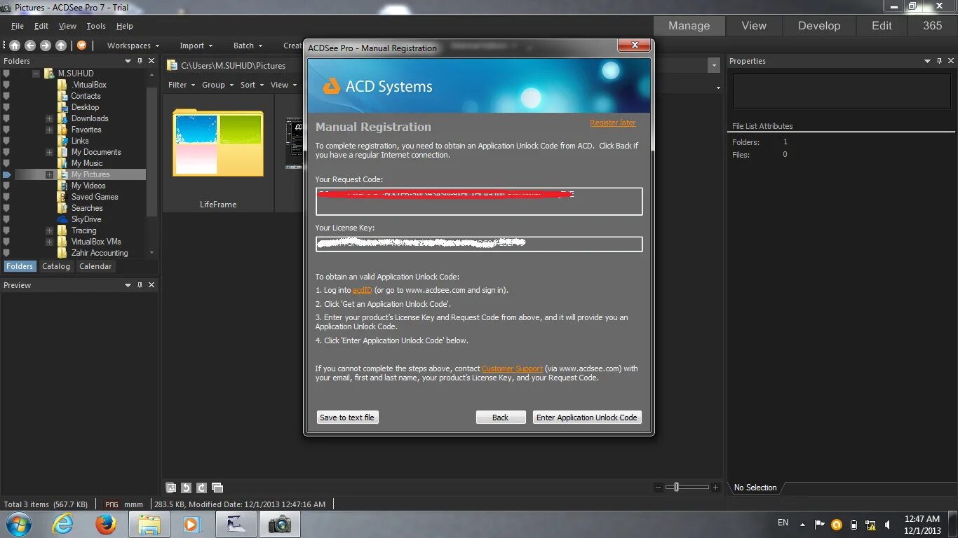The image size is (958, 538).
Task: Click the Back button in registration dialog
Action: [x=501, y=418]
